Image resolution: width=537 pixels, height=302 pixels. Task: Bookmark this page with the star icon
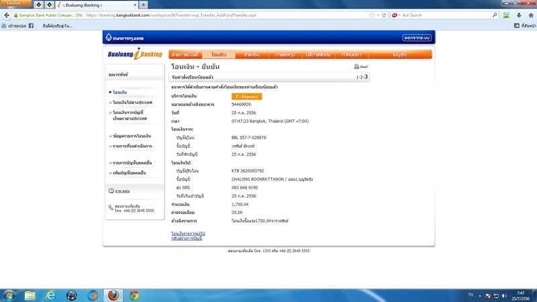[x=372, y=15]
